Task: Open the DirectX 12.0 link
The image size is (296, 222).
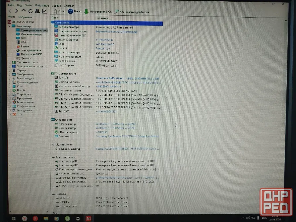Action: point(103,48)
